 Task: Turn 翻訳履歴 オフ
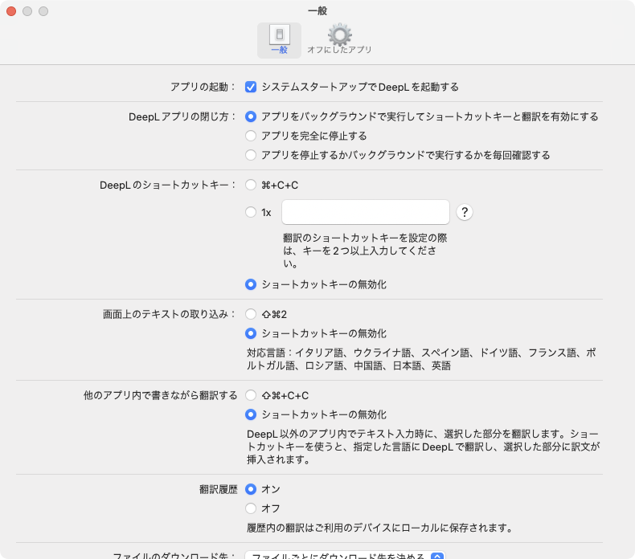pyautogui.click(x=251, y=508)
